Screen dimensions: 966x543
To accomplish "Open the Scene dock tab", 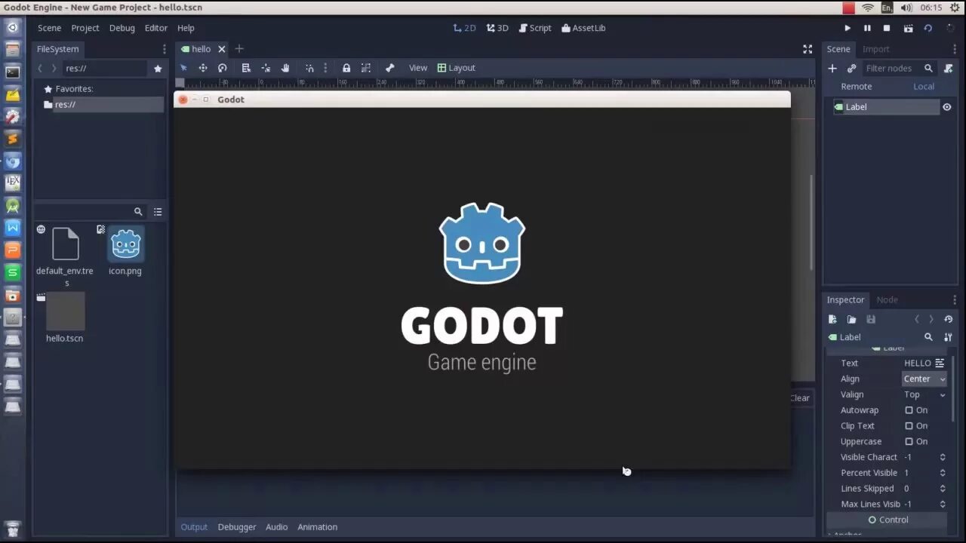I will 838,49.
